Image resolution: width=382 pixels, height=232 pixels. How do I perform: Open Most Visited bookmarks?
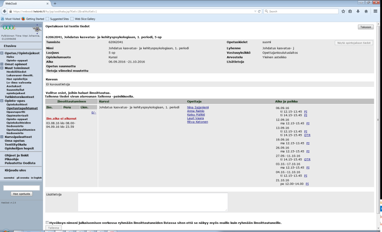11,19
